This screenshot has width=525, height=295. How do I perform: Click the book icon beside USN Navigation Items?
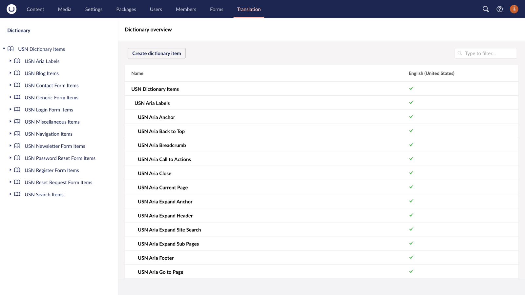(17, 134)
